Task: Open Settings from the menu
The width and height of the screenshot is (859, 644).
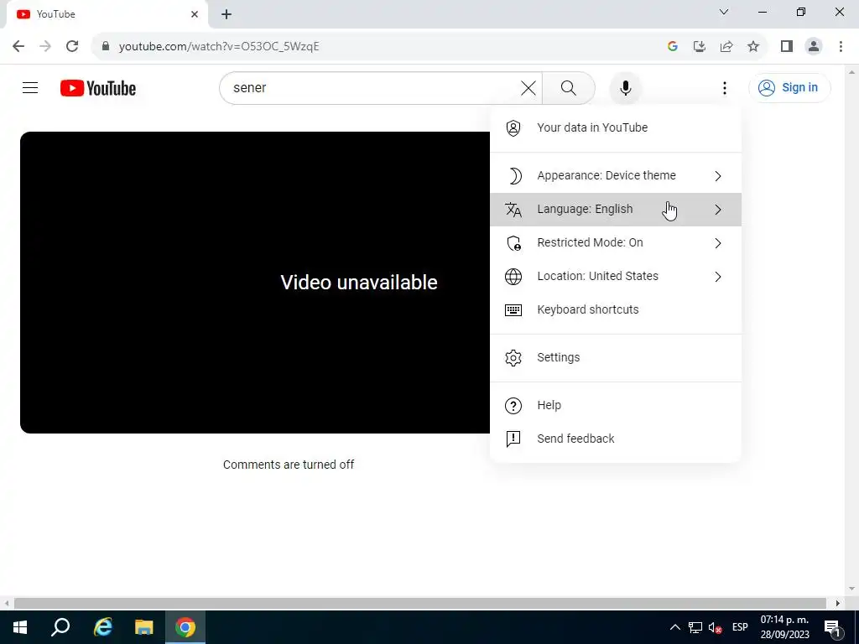Action: [x=616, y=357]
